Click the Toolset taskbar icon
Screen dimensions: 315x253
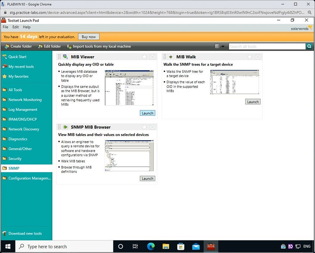pos(211,247)
